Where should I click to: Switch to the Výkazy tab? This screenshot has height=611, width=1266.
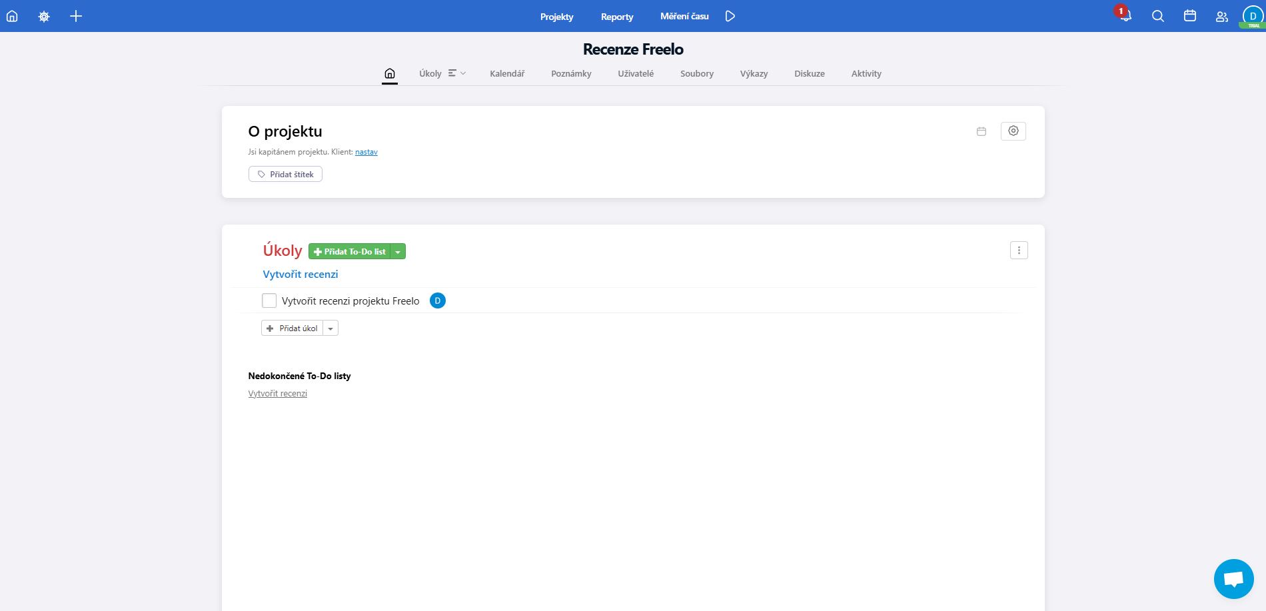(754, 73)
